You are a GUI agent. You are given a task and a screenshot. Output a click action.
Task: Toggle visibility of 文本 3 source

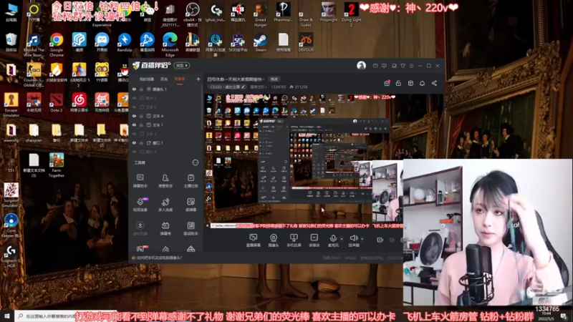pyautogui.click(x=135, y=134)
